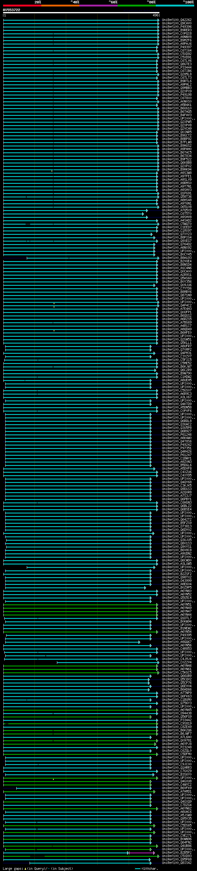Open hit UniRef100_A7E4H3

point(176,309)
